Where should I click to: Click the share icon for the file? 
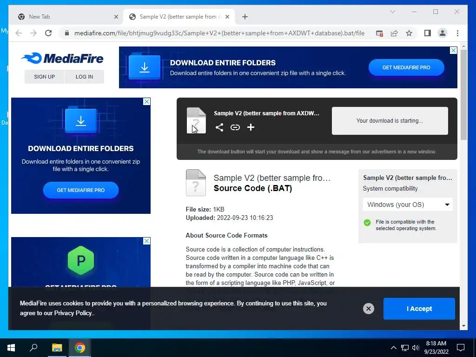pos(219,127)
